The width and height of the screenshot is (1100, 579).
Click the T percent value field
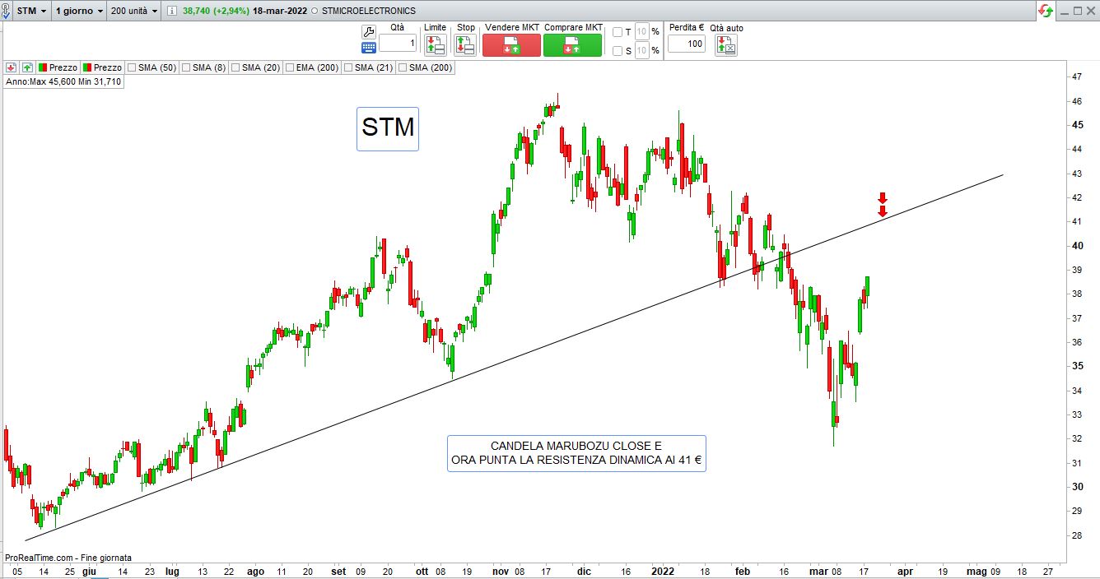642,32
